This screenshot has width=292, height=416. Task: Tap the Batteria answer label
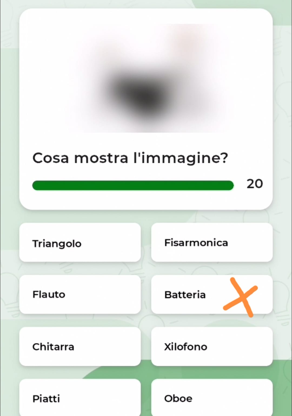(x=185, y=295)
